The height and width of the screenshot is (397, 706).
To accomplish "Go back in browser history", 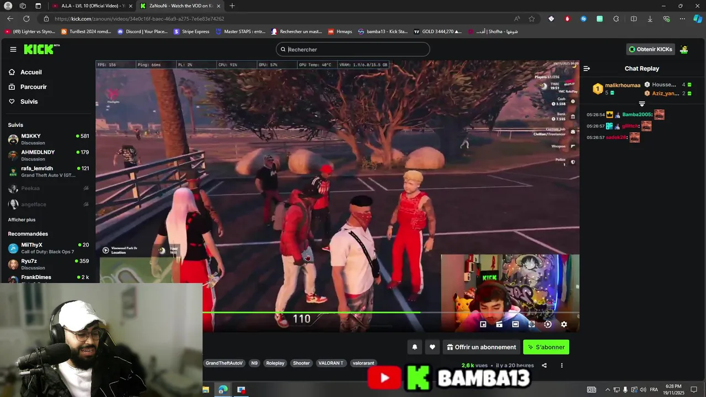I will [x=10, y=19].
